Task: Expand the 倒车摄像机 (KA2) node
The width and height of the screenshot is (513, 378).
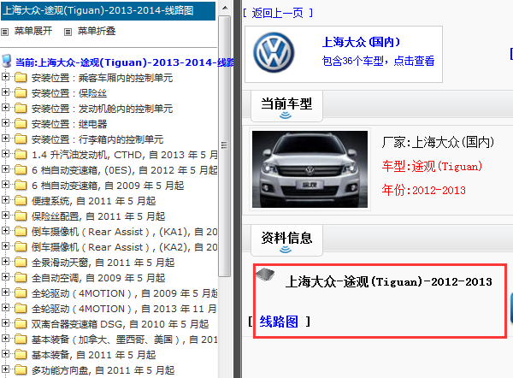Action: pyautogui.click(x=5, y=245)
